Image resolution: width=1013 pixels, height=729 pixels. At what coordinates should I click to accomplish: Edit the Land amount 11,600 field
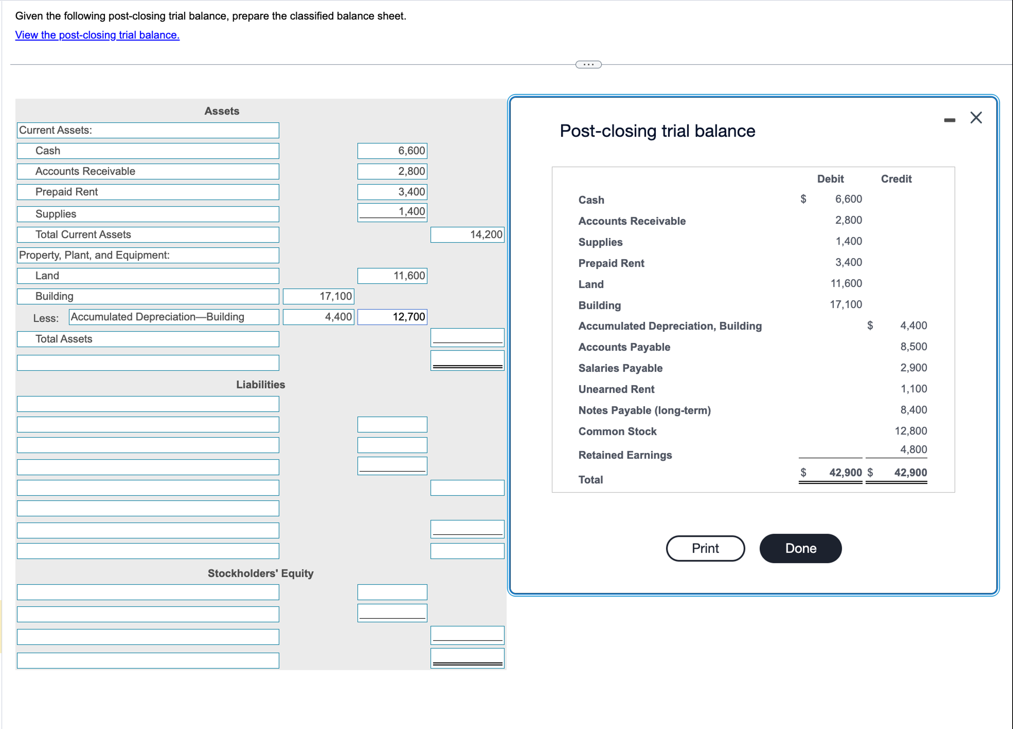pyautogui.click(x=392, y=276)
